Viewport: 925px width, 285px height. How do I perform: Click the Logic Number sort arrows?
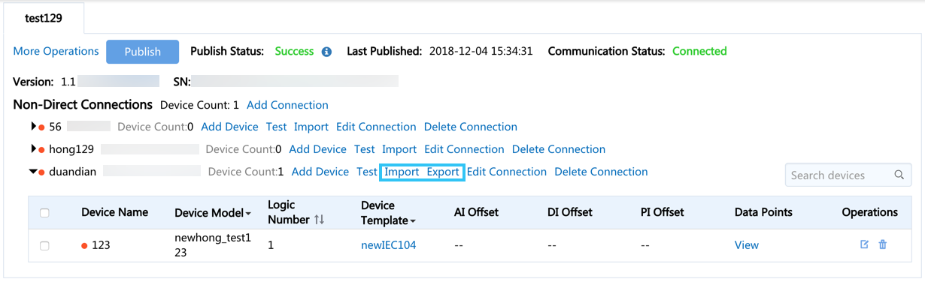coord(319,220)
